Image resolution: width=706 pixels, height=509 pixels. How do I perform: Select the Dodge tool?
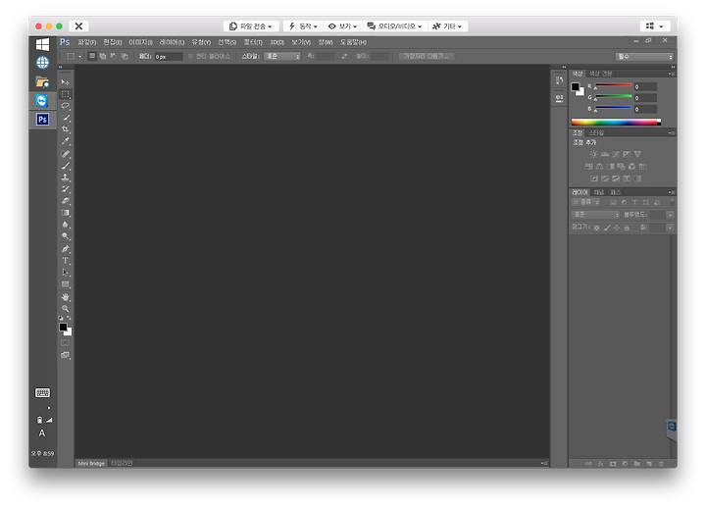66,235
